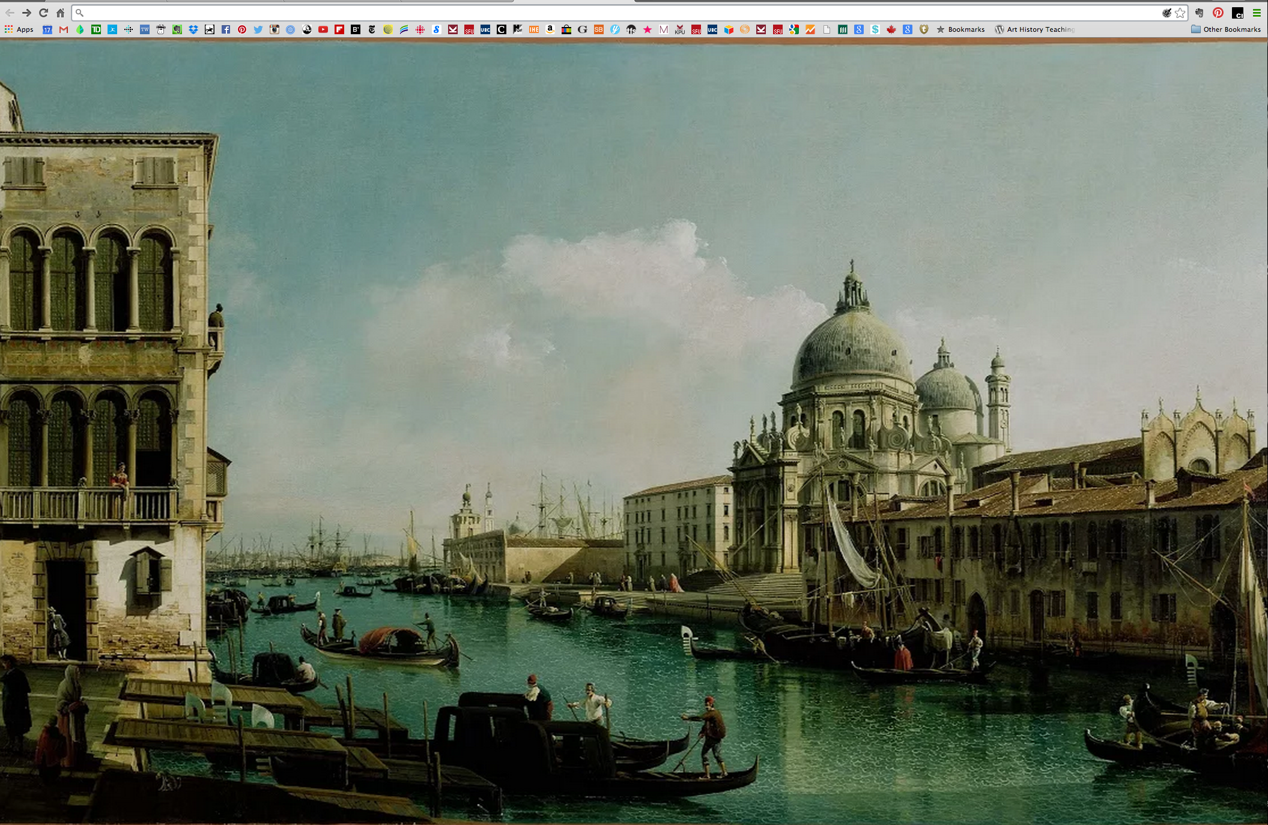
Task: Open the Google Calendar 17 bookmark
Action: coord(47,29)
